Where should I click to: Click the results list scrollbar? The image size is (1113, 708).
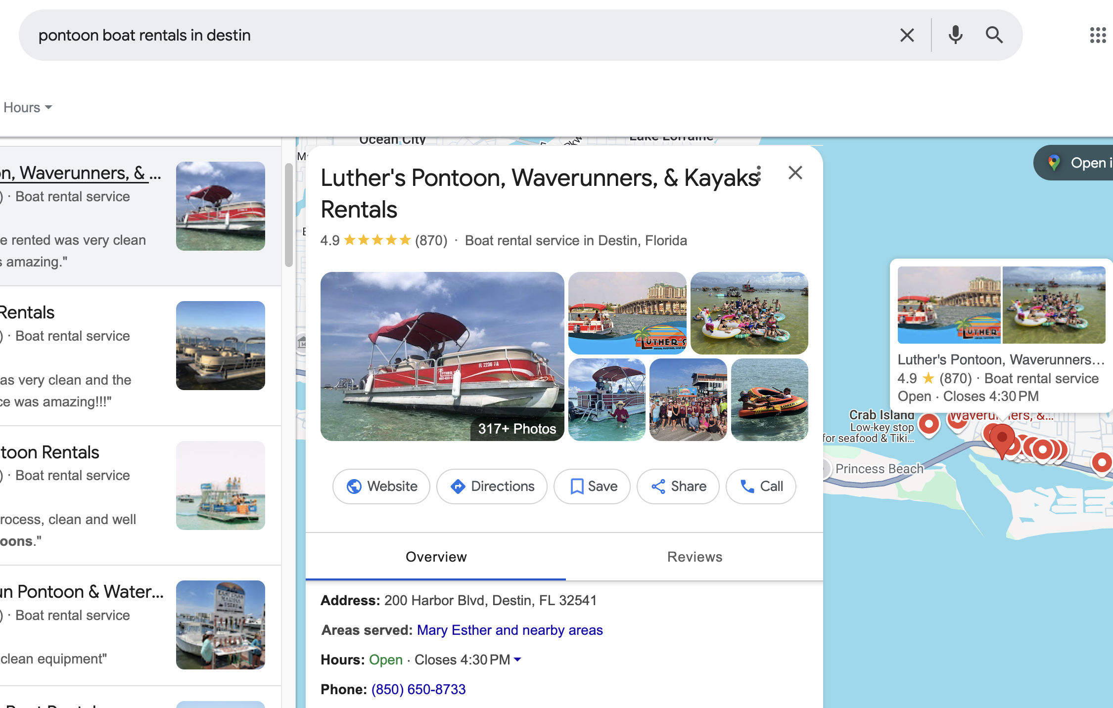(289, 215)
